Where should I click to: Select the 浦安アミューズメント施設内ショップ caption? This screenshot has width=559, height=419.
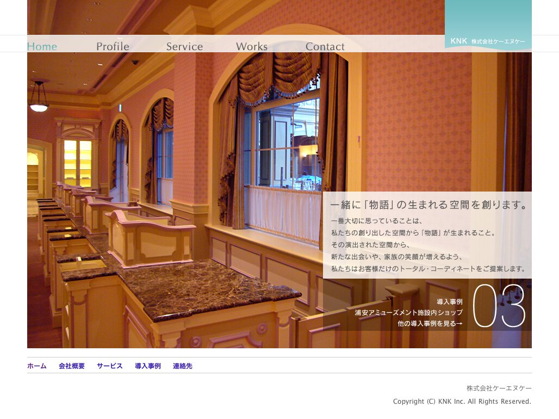click(408, 313)
